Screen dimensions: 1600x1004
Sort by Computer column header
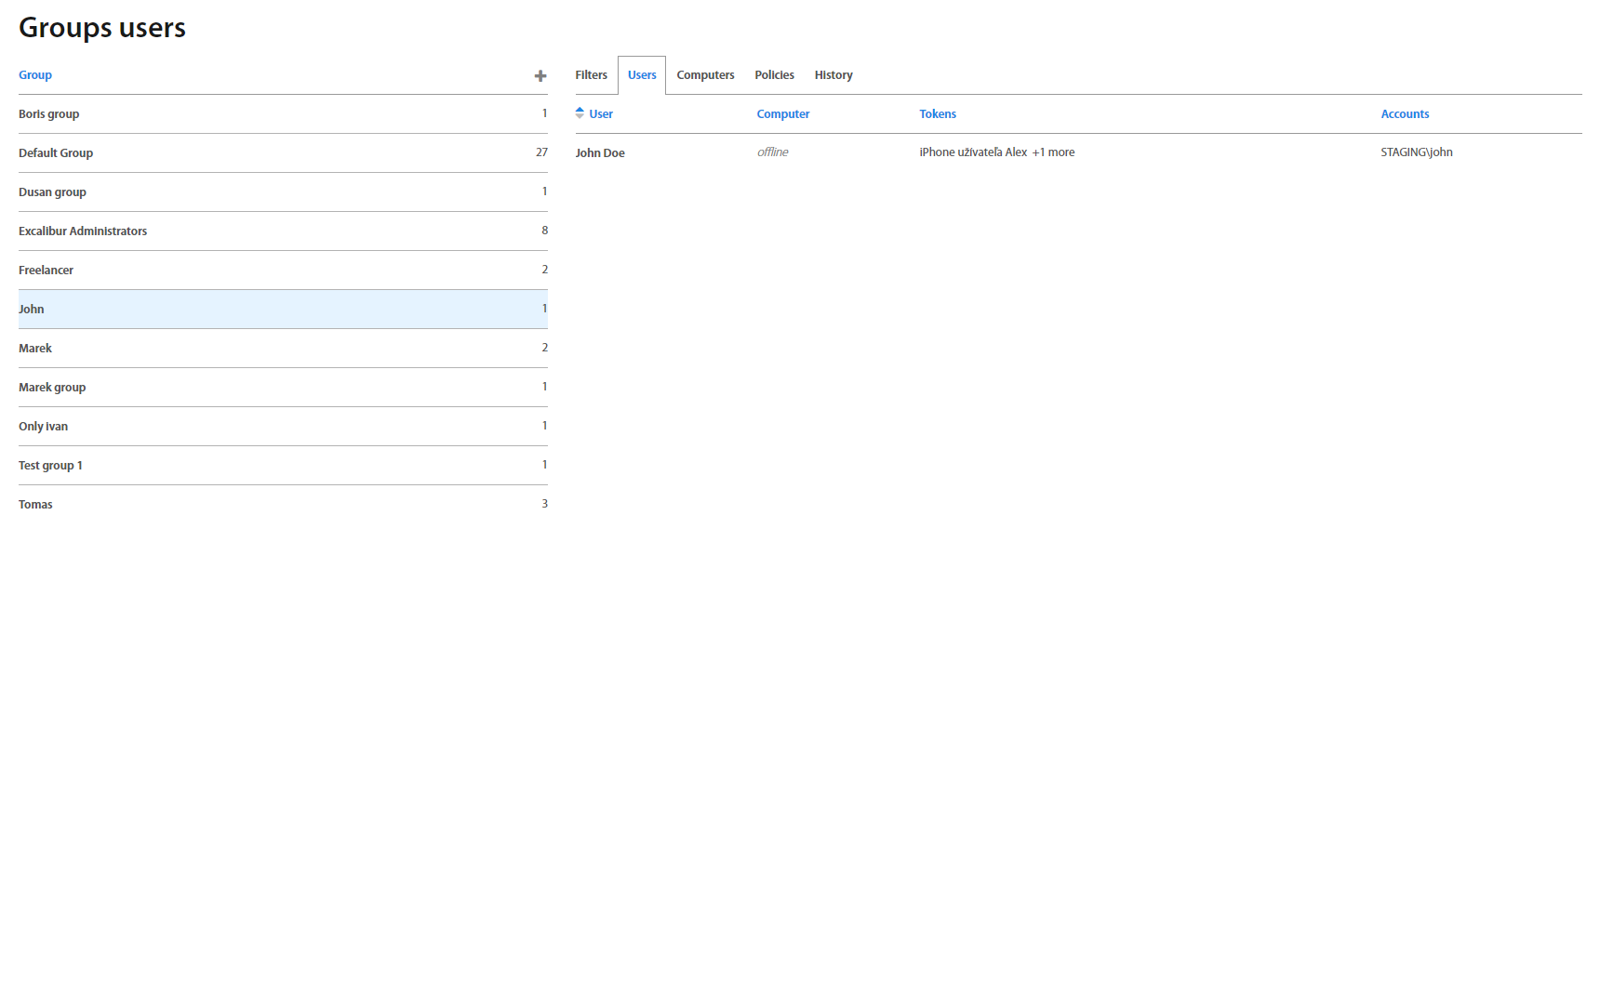click(782, 114)
